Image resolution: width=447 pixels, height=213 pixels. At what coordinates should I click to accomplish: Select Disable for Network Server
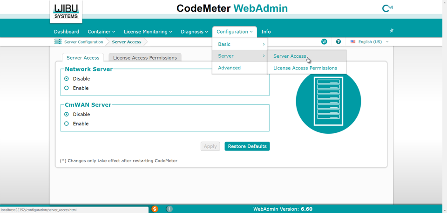[67, 79]
